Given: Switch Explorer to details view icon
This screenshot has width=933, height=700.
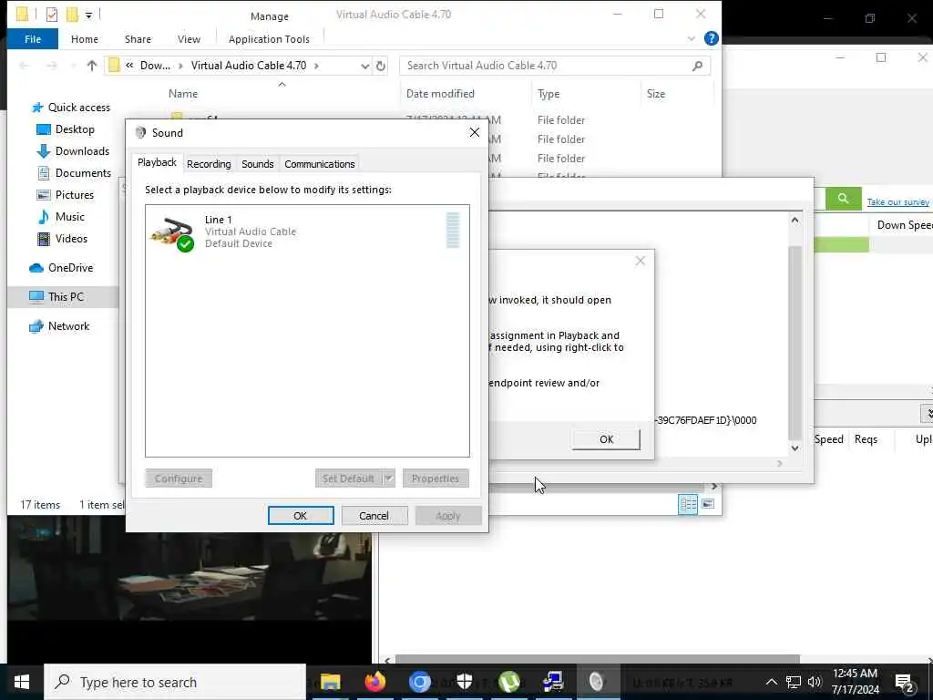Looking at the screenshot, I should tap(687, 504).
